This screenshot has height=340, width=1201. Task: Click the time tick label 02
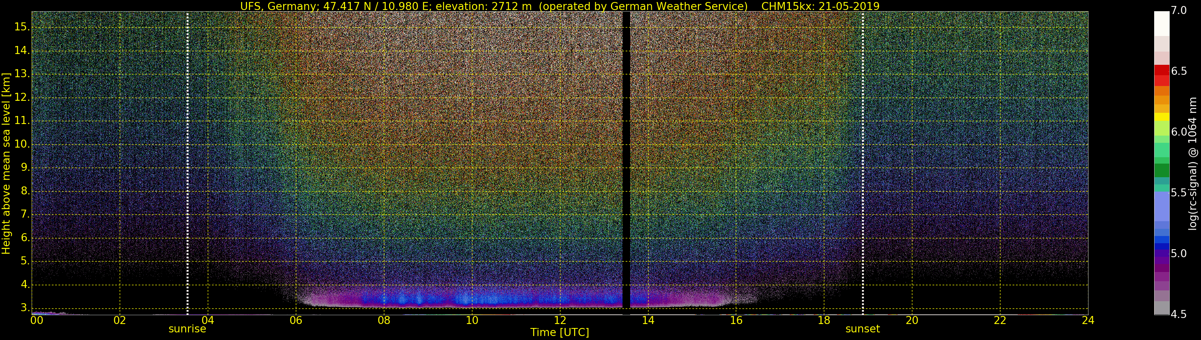pyautogui.click(x=120, y=320)
